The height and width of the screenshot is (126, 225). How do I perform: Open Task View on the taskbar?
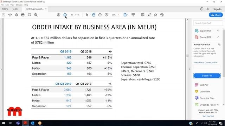10,123
